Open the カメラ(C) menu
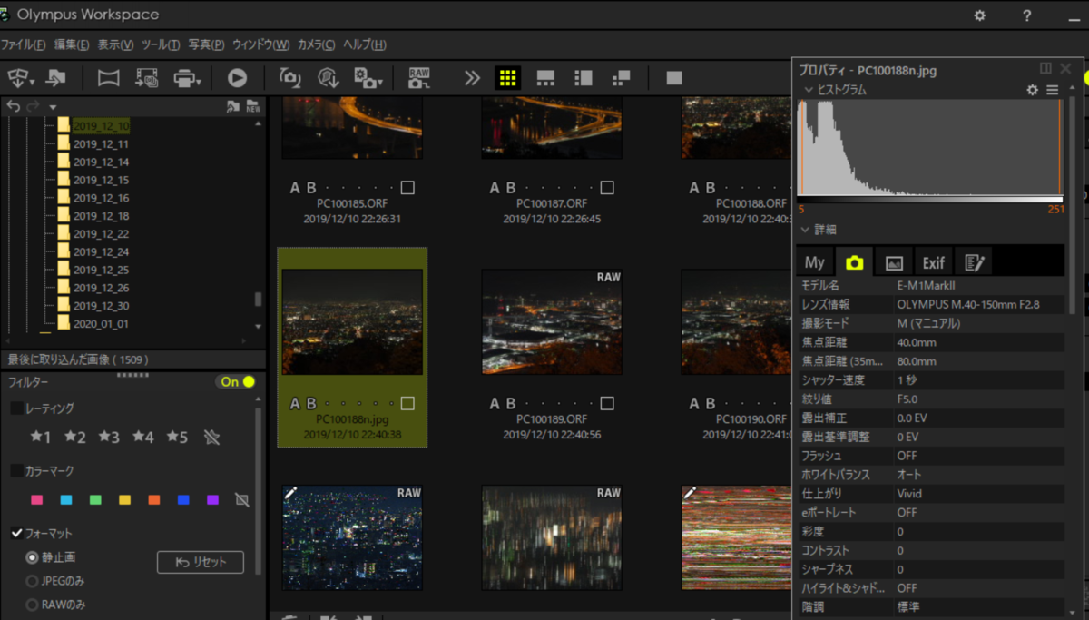 [316, 44]
